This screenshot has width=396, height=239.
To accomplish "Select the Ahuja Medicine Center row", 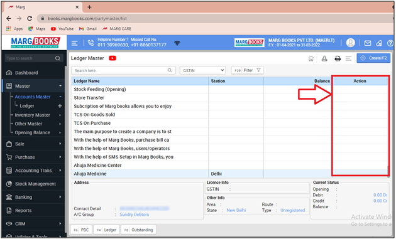I will coord(229,166).
